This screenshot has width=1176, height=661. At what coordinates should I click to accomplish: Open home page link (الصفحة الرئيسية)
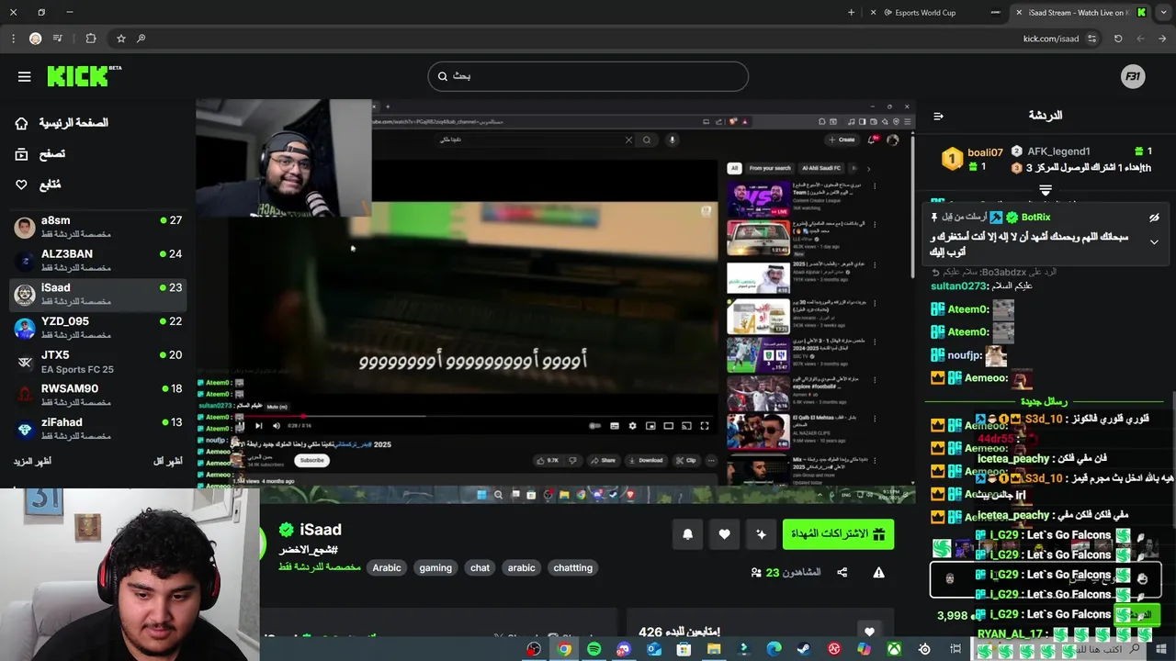[62, 123]
